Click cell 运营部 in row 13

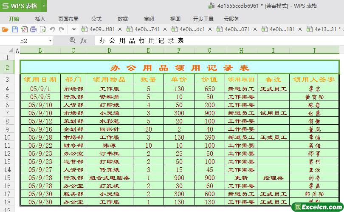pyautogui.click(x=73, y=162)
